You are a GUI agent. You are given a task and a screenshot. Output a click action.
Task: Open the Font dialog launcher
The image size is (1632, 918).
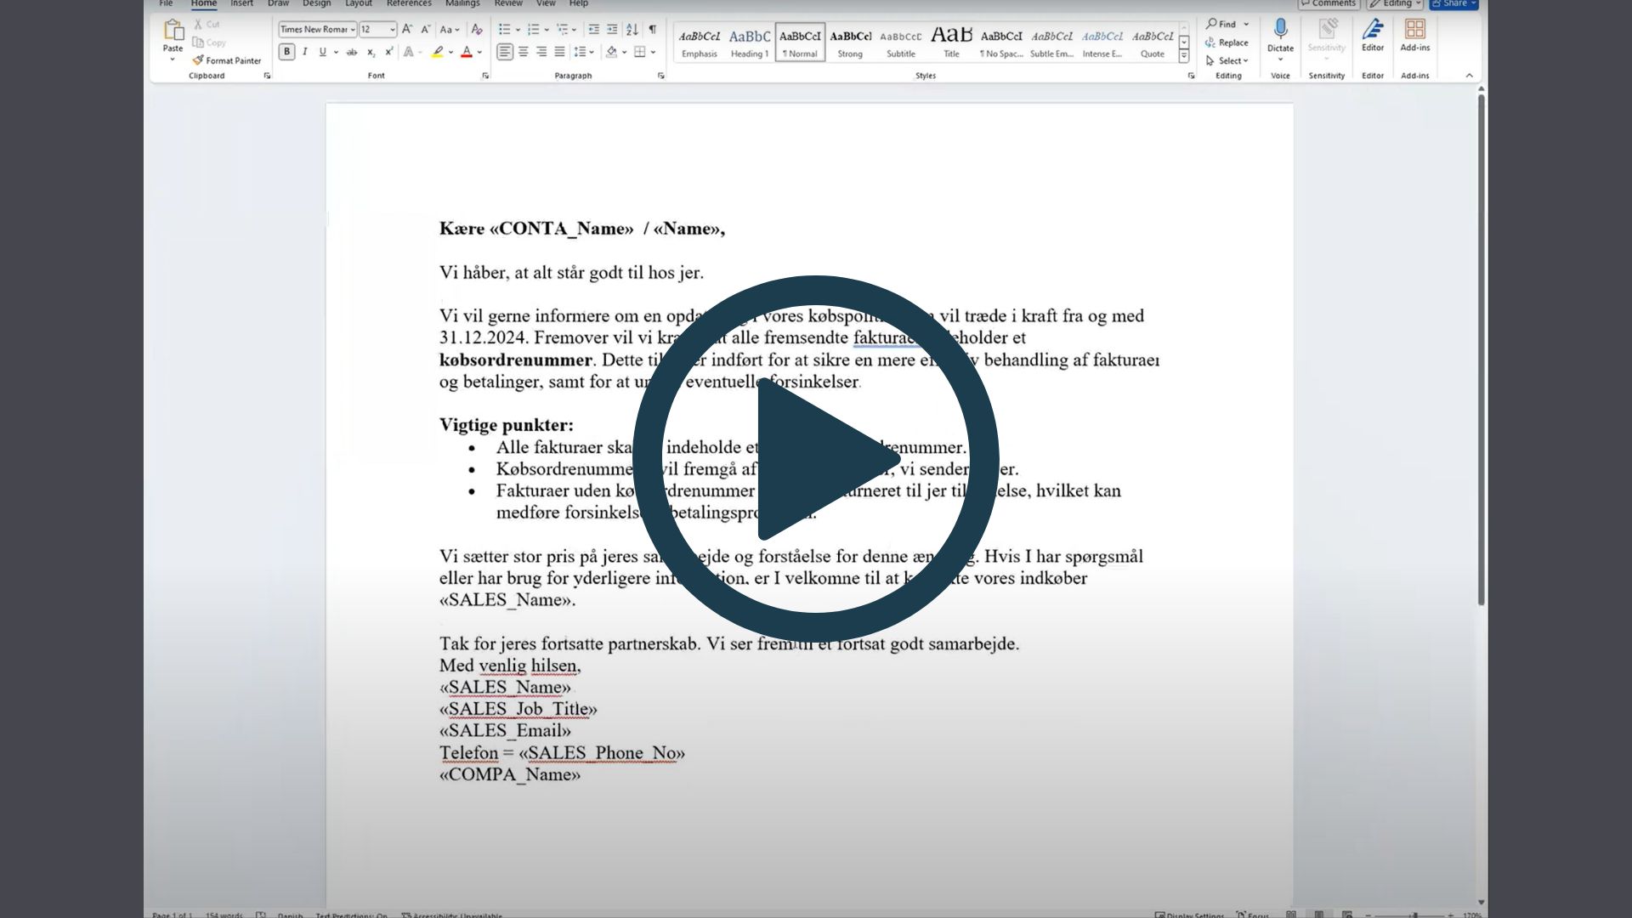coord(485,76)
